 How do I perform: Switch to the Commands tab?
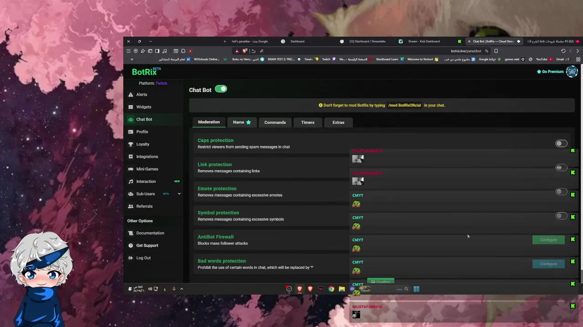tap(275, 122)
